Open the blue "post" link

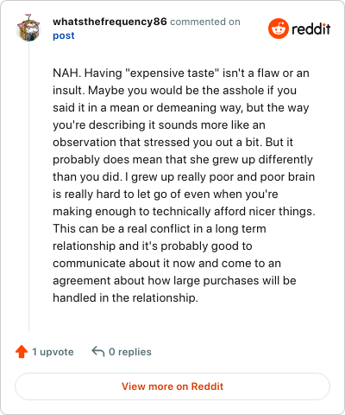coord(64,35)
